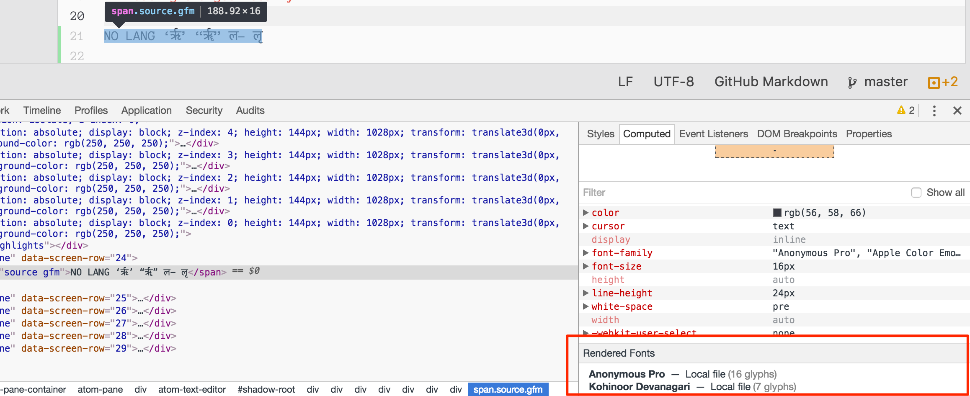Switch to the Styles tab
This screenshot has height=396, width=970.
point(600,134)
